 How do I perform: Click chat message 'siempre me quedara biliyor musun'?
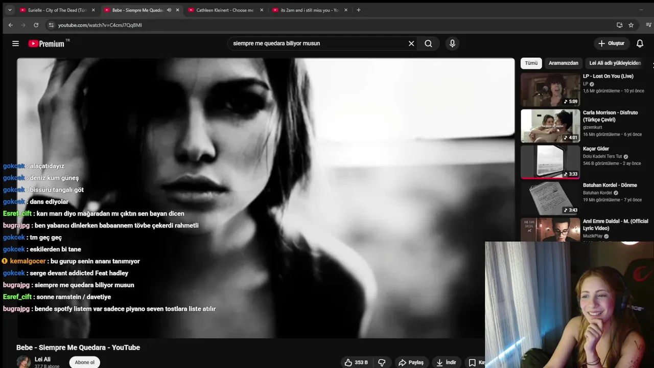click(84, 285)
